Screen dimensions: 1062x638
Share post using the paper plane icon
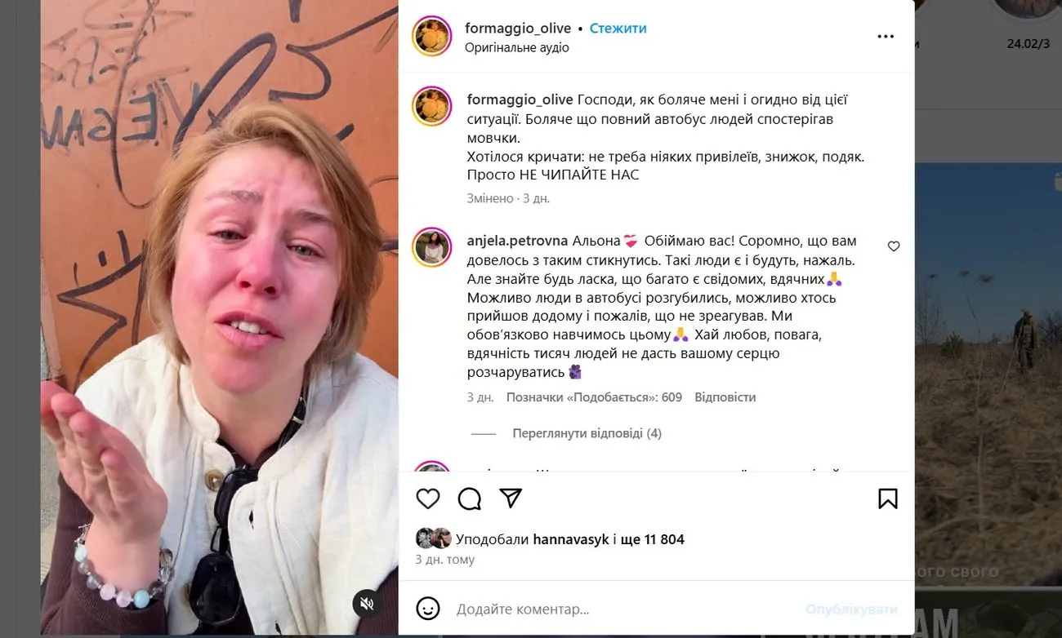(x=511, y=498)
